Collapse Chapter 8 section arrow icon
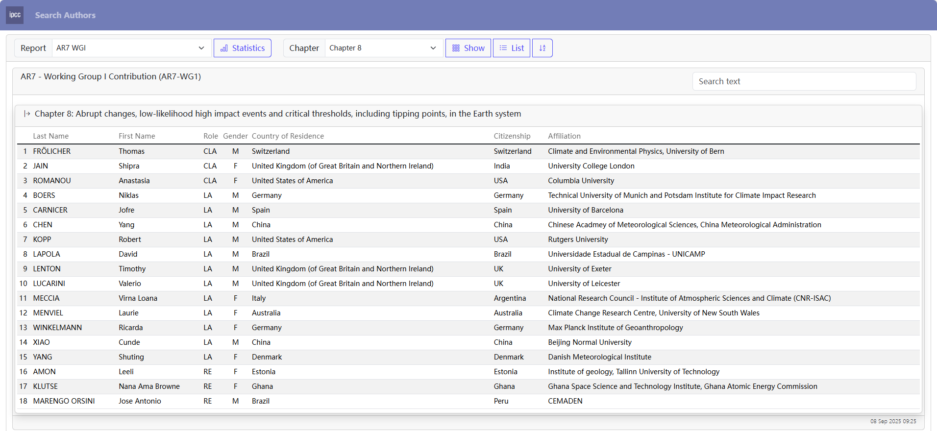The image size is (937, 431). pos(27,114)
